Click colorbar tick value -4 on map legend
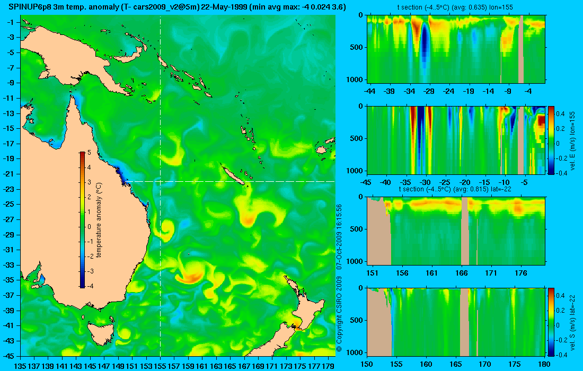This screenshot has height=371, width=583. click(x=90, y=286)
